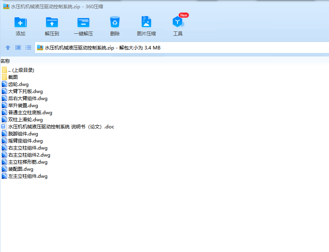Select file 双柱上滑轮.dwg
Image resolution: width=329 pixels, height=252 pixels.
(22, 120)
